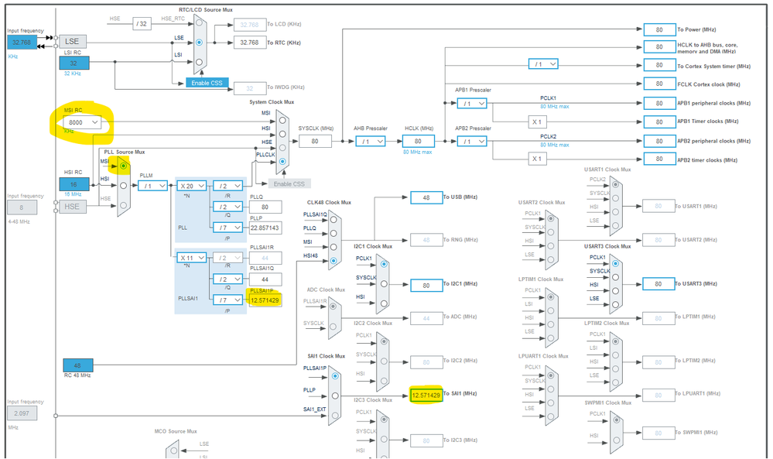Click the PLLP 22.857143 output value
The width and height of the screenshot is (773, 459).
coord(265,228)
